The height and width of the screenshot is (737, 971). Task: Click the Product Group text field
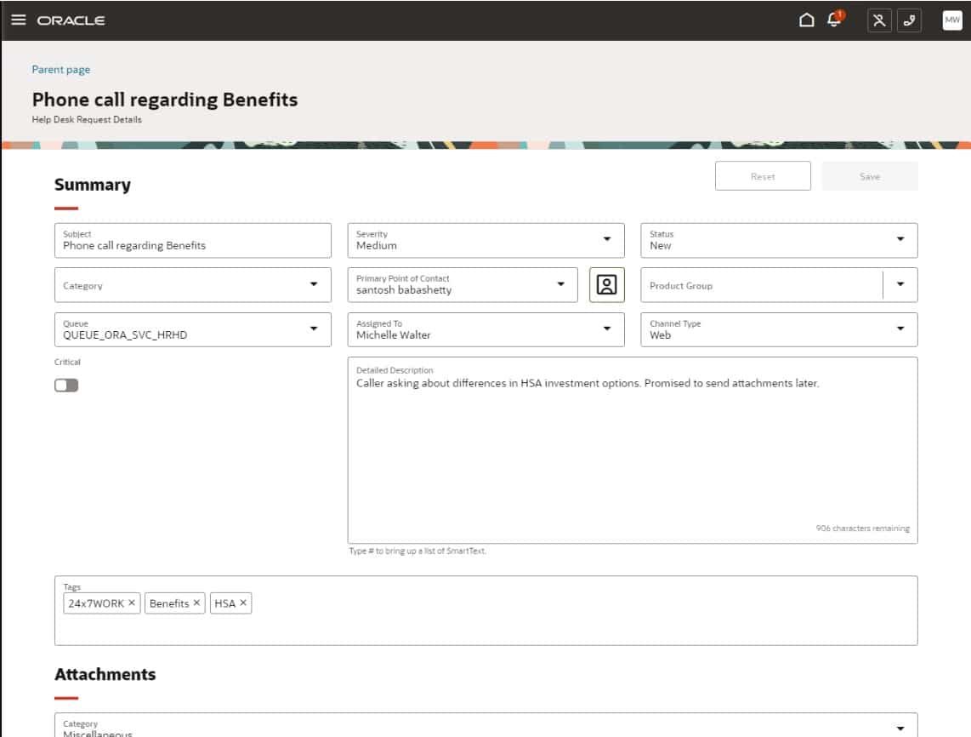(762, 285)
